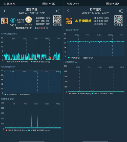
Task: Tap battery icon in right status bar
Action: click(117, 4)
